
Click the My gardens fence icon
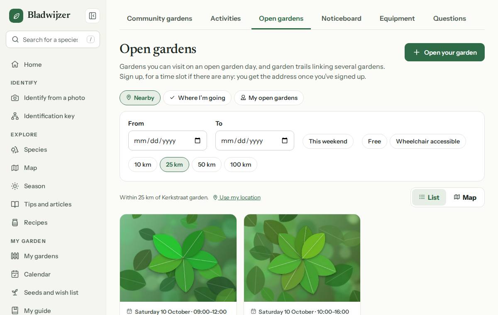click(15, 256)
